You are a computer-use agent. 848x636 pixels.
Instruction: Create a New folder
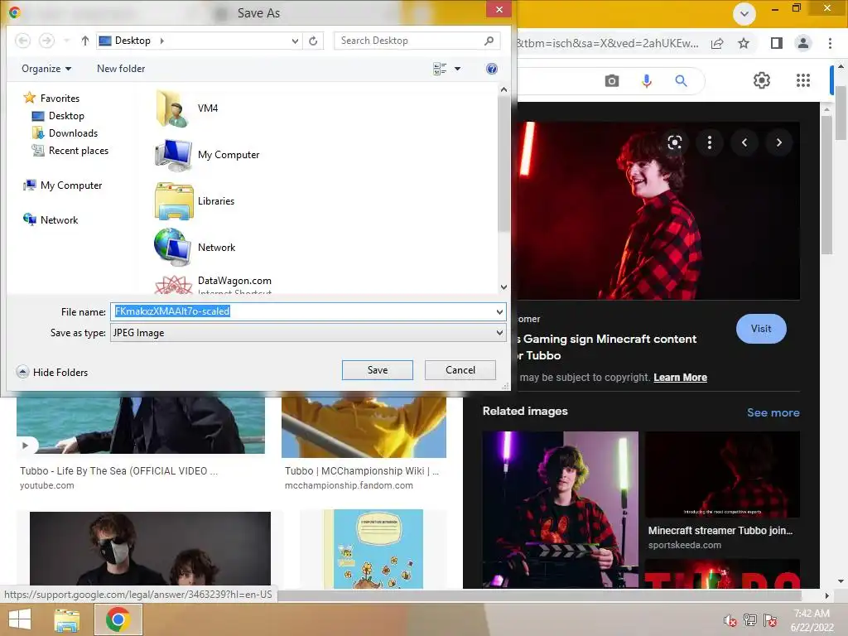coord(121,69)
